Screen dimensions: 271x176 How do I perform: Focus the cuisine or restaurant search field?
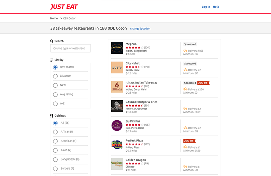[70, 48]
